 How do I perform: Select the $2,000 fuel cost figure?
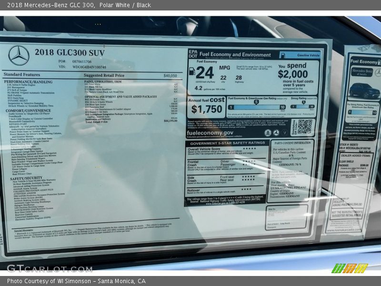(293, 74)
